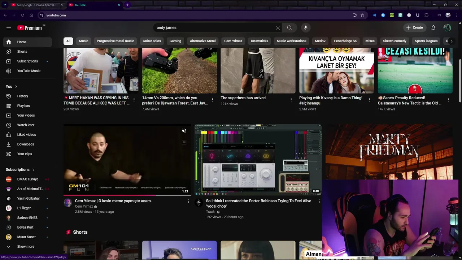Open Downloads in the sidebar

[x=27, y=144]
